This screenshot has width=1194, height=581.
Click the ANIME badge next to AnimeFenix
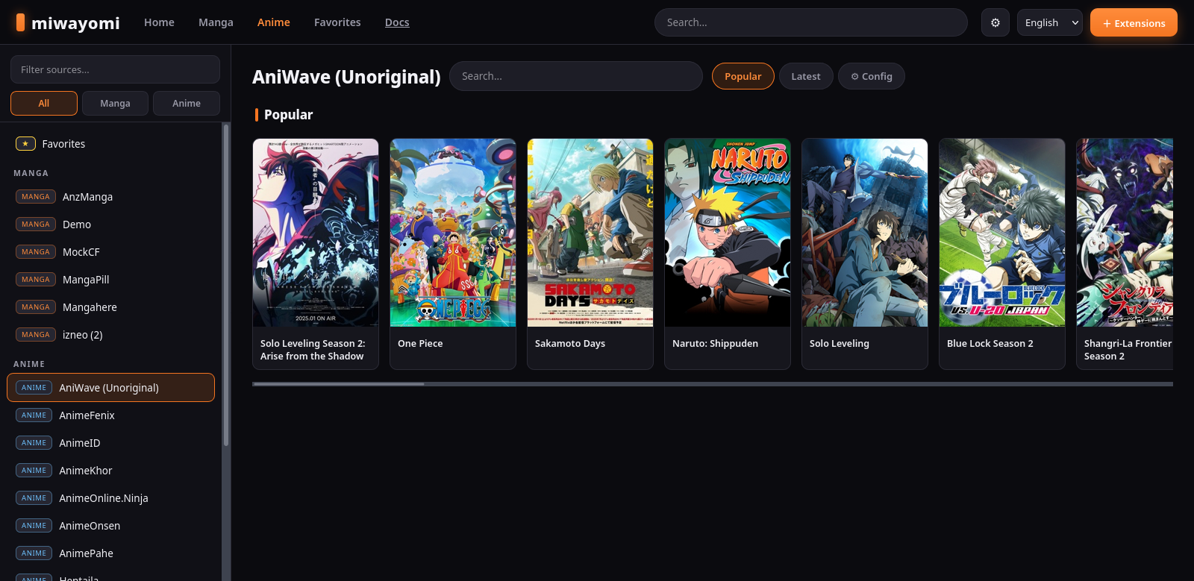pos(34,415)
